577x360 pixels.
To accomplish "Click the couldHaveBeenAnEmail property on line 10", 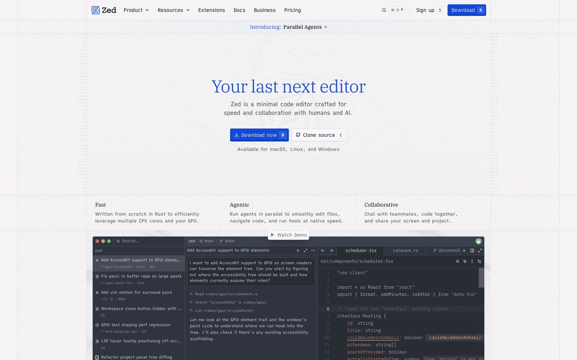I will (373, 338).
